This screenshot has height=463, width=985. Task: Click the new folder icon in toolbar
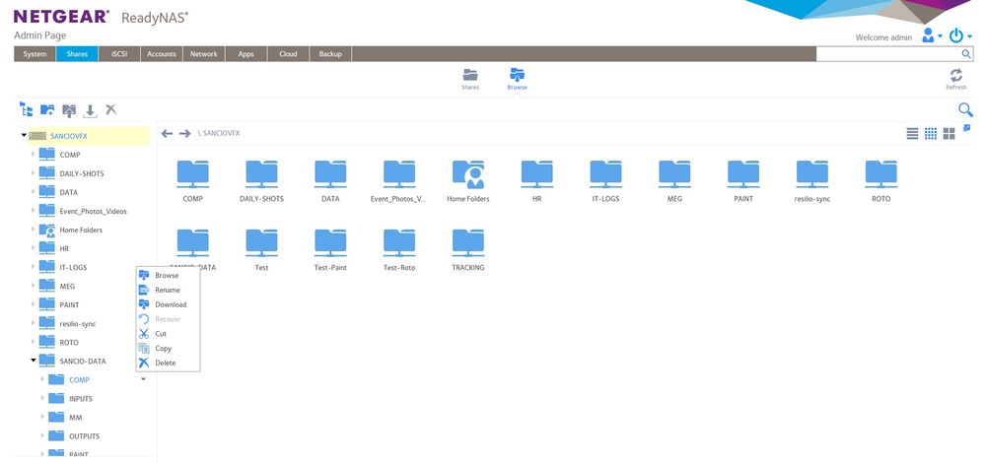pyautogui.click(x=47, y=109)
